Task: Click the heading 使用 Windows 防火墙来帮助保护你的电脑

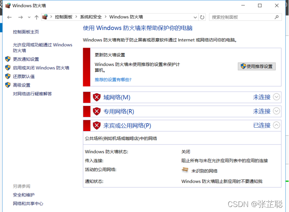Action: [138, 28]
